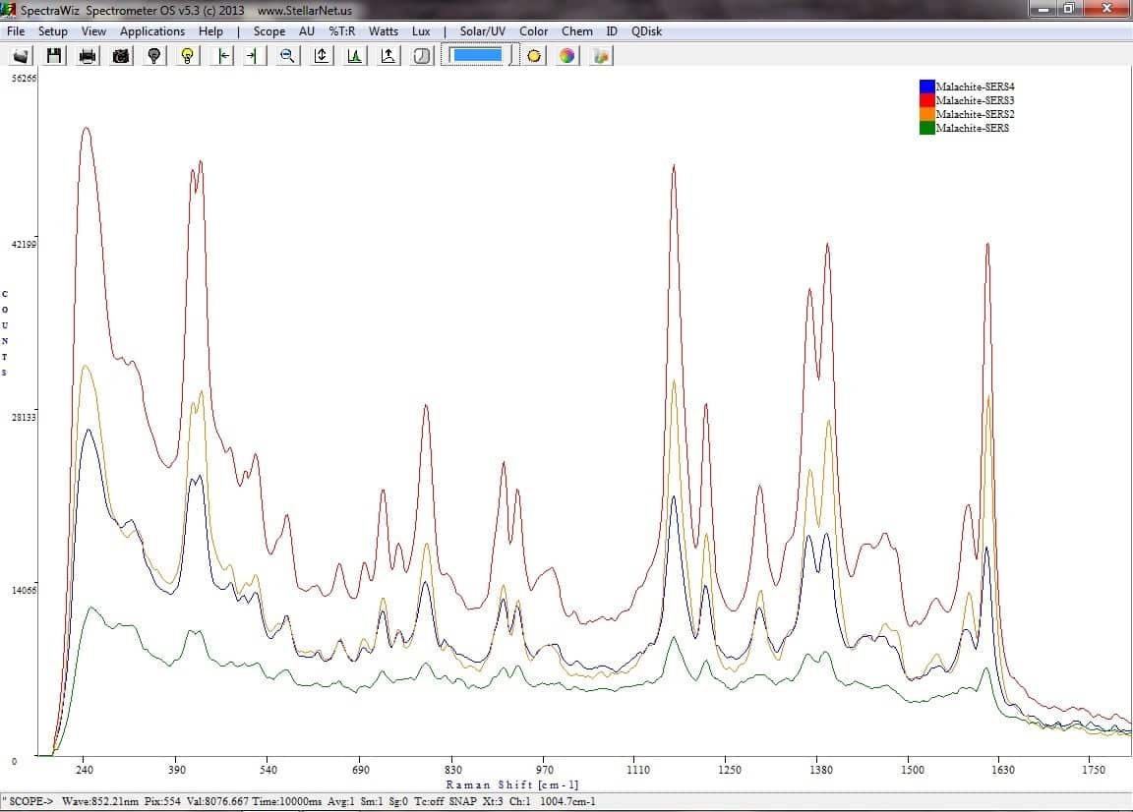Click the blue Malachite-SERS4 legend swatch

pyautogui.click(x=927, y=87)
